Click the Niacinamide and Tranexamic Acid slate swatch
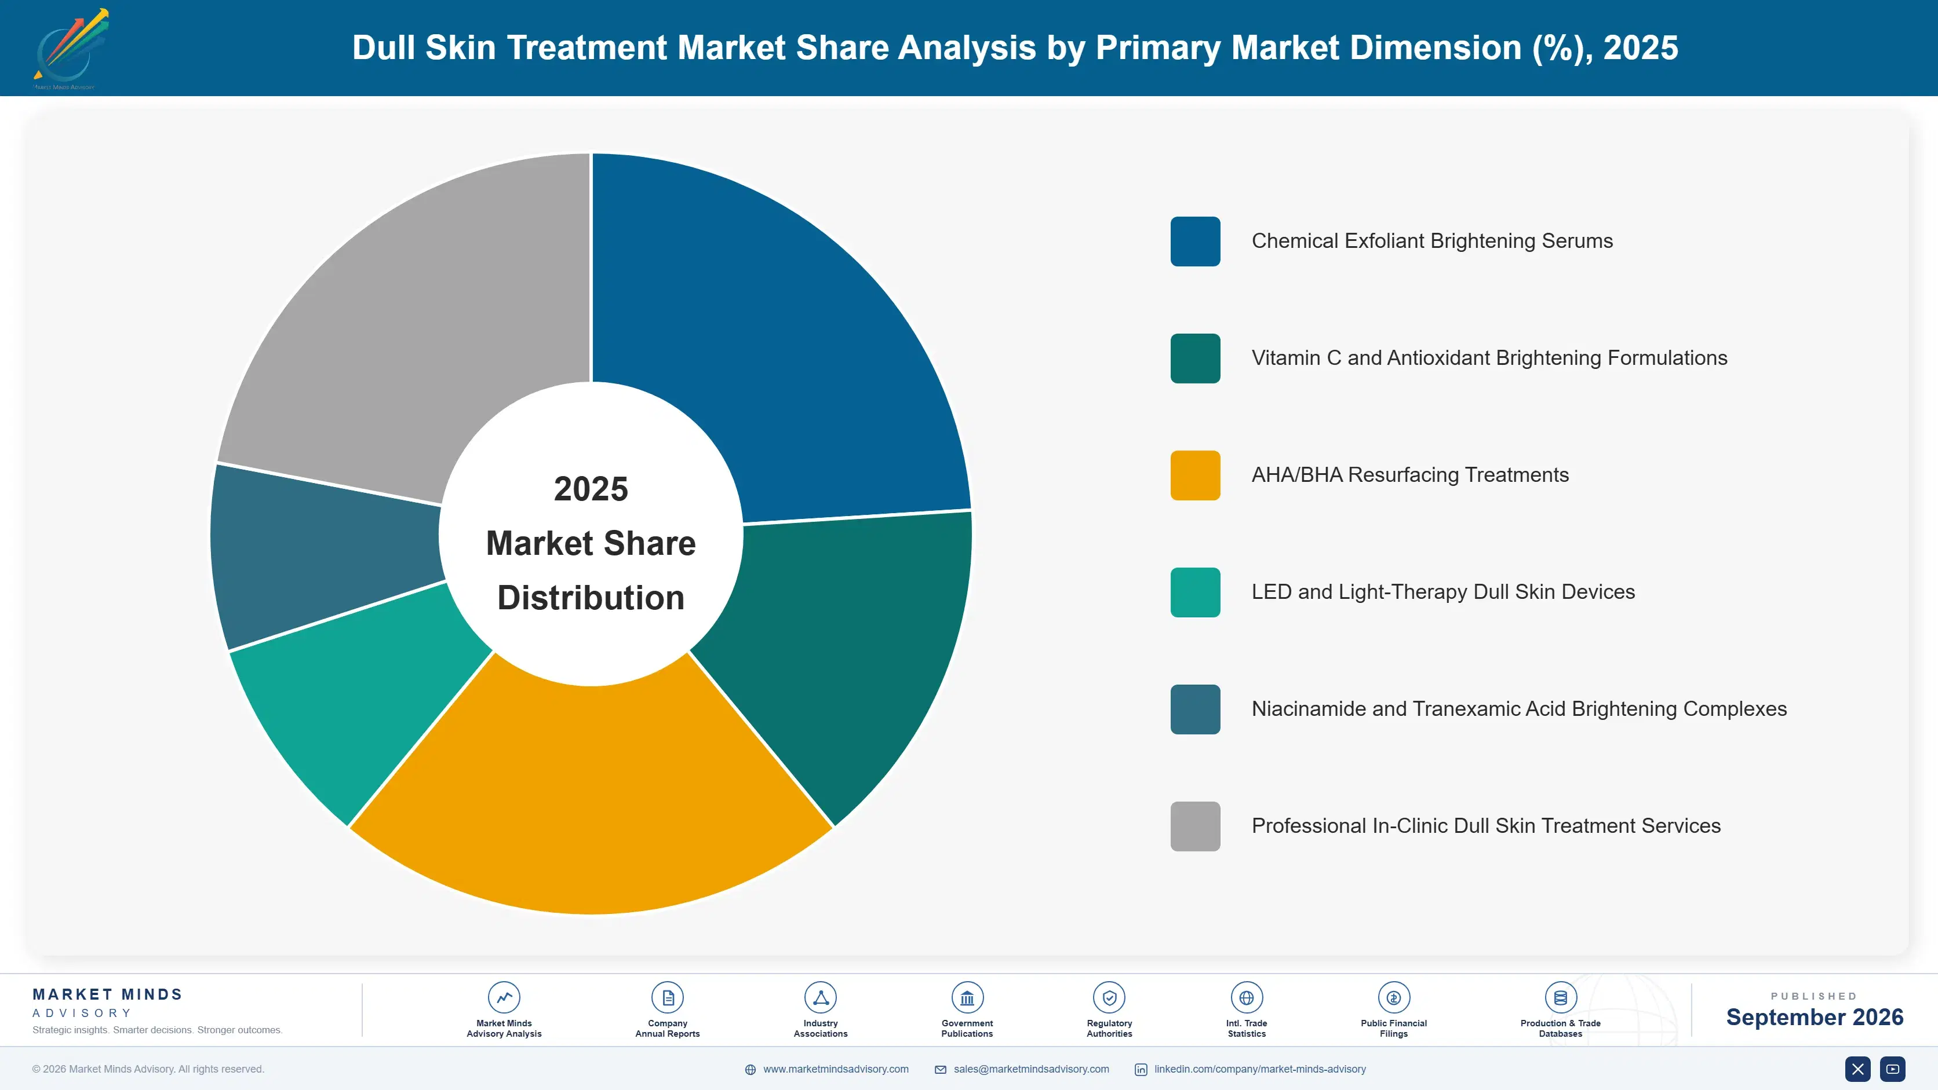 tap(1194, 709)
